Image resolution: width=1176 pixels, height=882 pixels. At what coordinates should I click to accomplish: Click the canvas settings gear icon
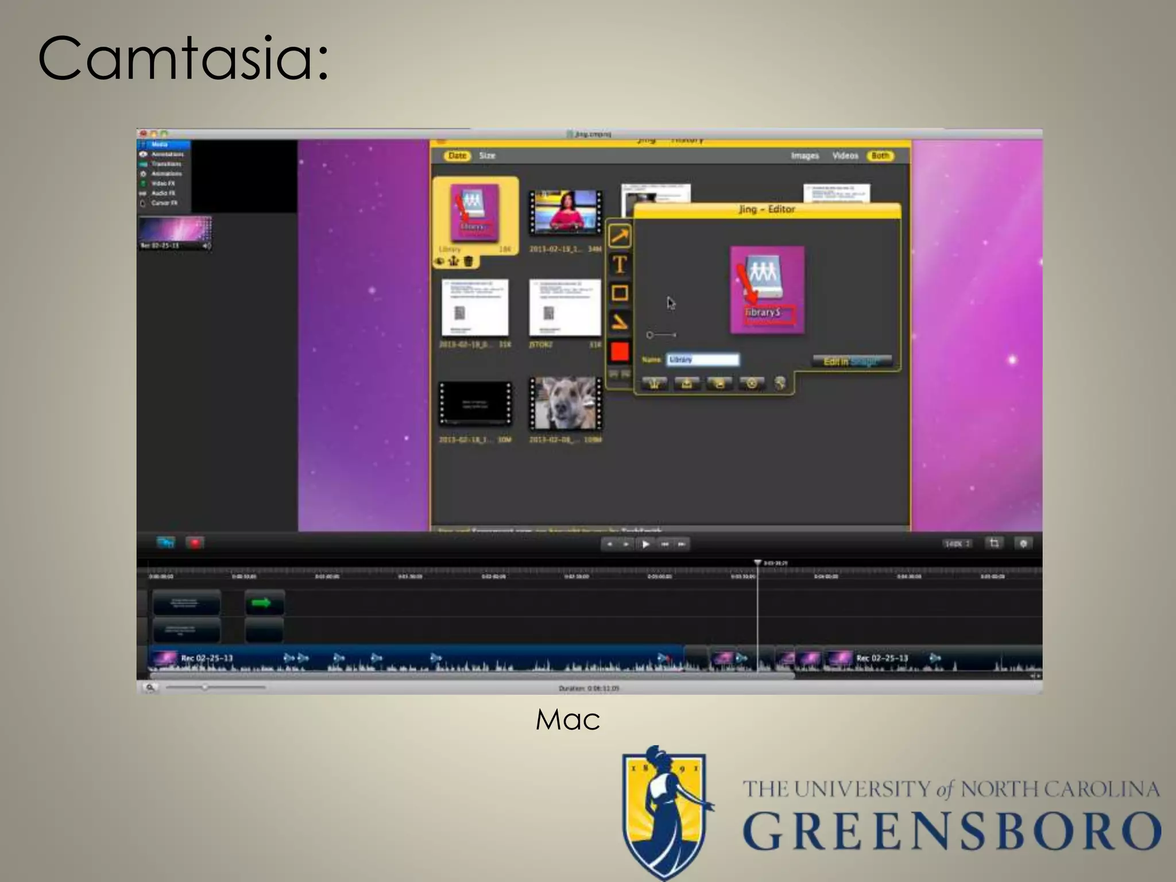click(1023, 543)
